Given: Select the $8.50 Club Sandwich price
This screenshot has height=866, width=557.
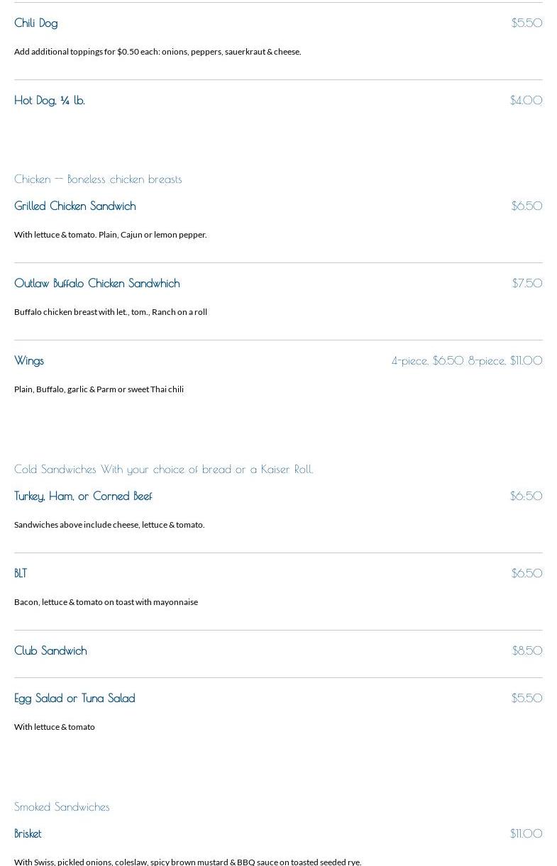Looking at the screenshot, I should (x=527, y=650).
